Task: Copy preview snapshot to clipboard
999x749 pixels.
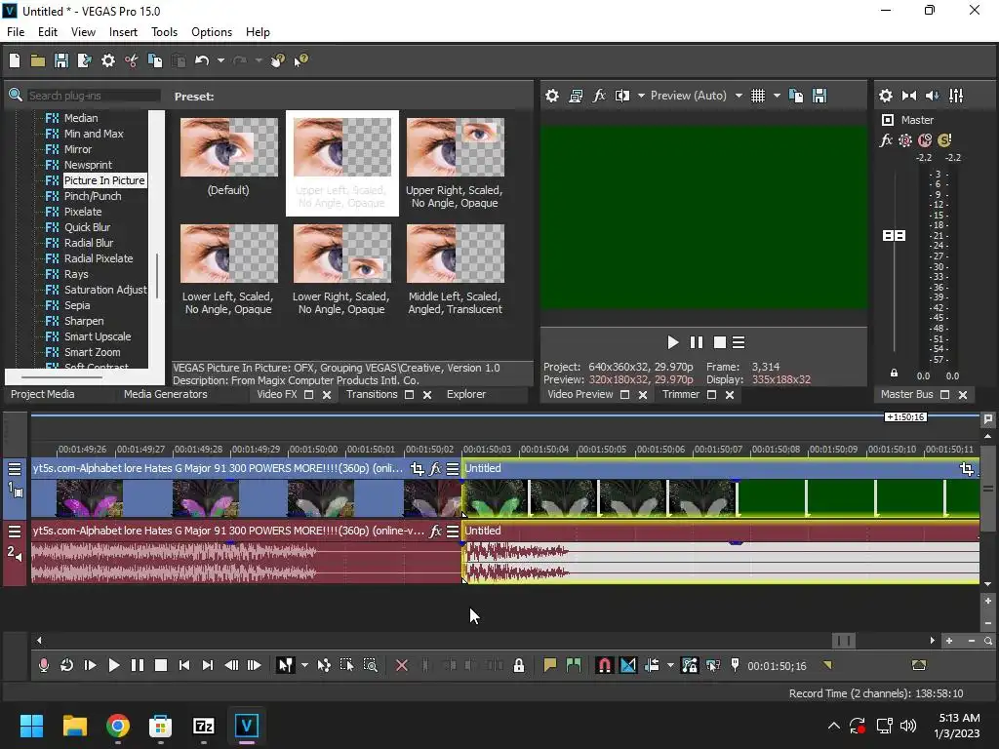Action: tap(796, 96)
